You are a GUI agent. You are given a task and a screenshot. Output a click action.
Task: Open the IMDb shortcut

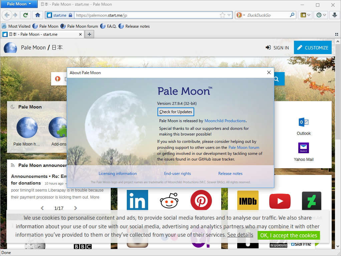[248, 201]
